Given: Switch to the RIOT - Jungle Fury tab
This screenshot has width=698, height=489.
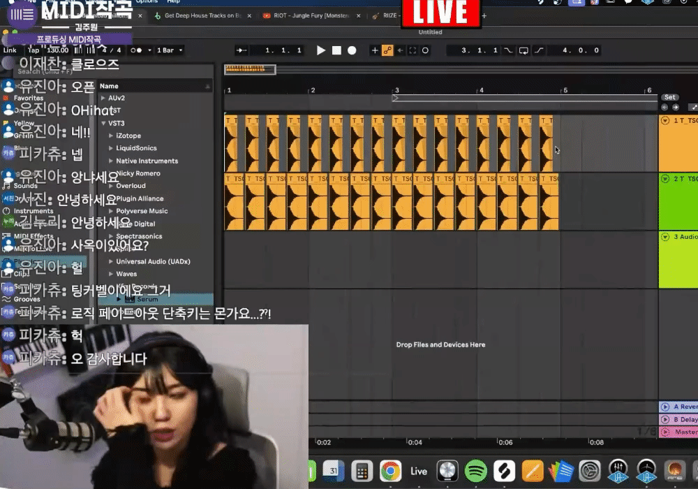Looking at the screenshot, I should tap(311, 15).
